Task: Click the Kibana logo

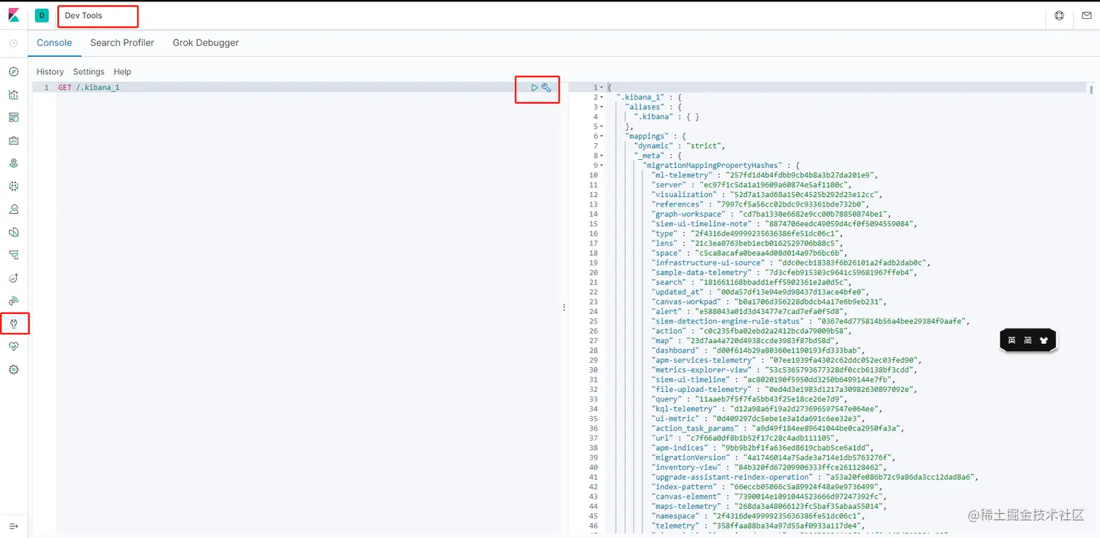Action: click(14, 15)
